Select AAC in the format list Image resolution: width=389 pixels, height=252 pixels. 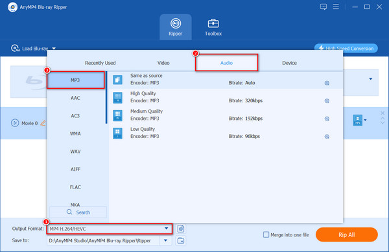(75, 98)
